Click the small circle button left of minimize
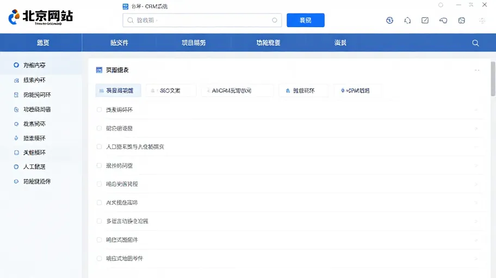This screenshot has height=278, width=496. [441, 5]
